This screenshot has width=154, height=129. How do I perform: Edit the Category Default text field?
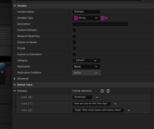tap(83, 60)
